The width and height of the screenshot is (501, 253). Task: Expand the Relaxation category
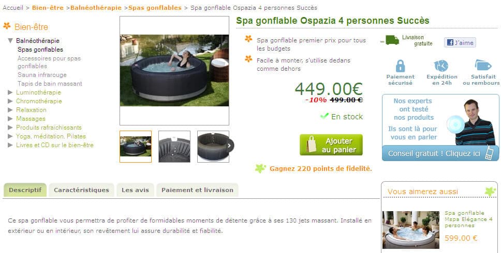[10, 110]
